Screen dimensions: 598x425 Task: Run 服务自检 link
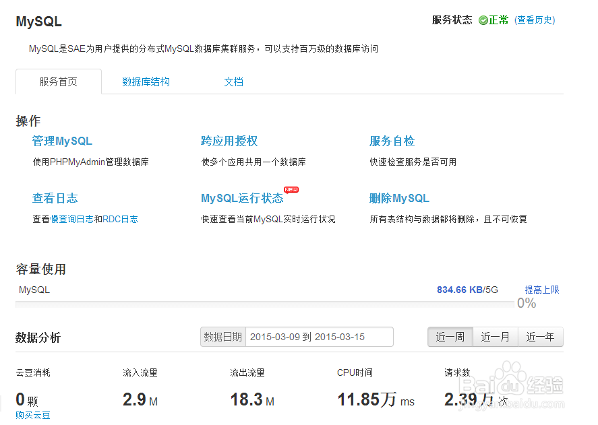click(x=392, y=141)
